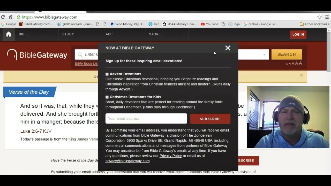Open the STORE menu
The height and width of the screenshot is (186, 331).
click(155, 34)
